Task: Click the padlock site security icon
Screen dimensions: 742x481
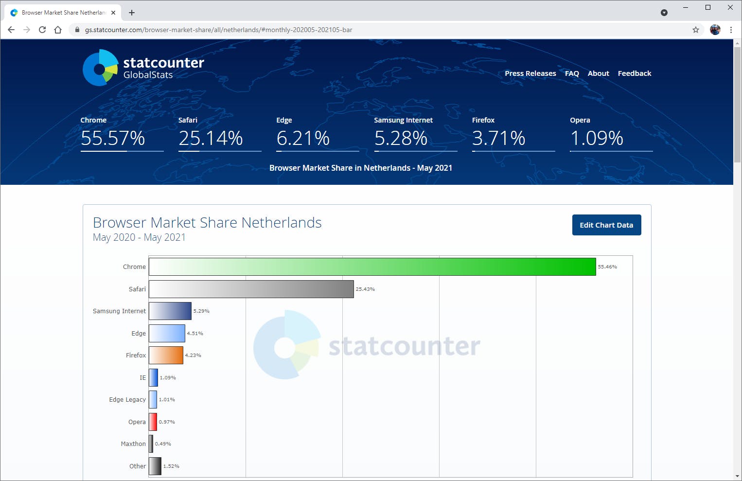Action: coord(77,30)
